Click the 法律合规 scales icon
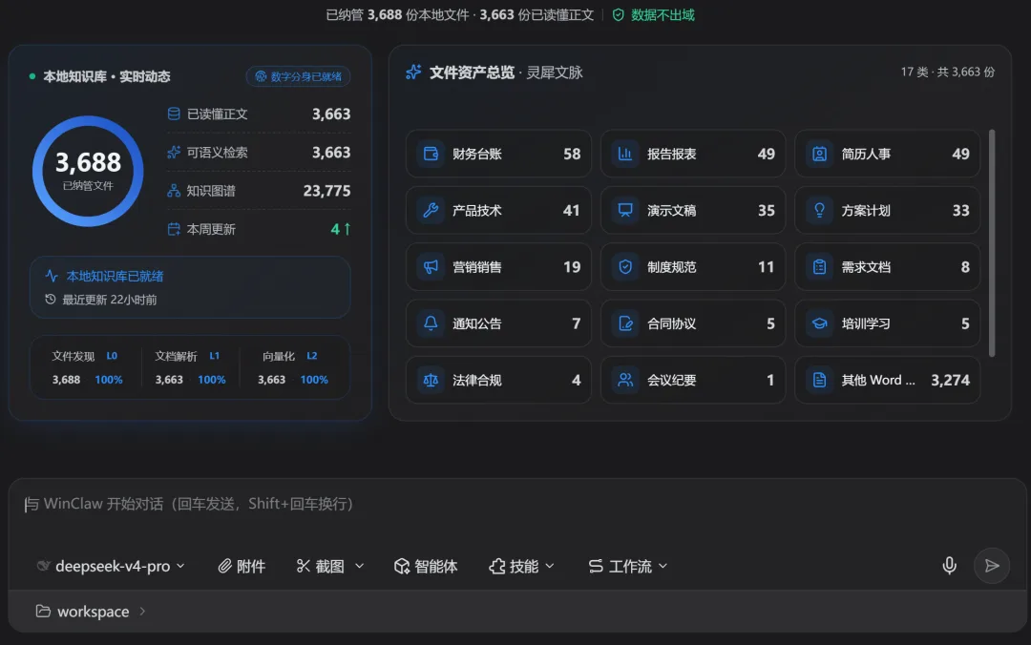The width and height of the screenshot is (1031, 645). click(x=431, y=380)
